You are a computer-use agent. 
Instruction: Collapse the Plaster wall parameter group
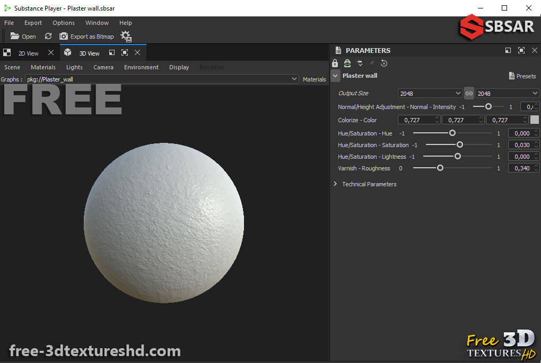pyautogui.click(x=335, y=75)
